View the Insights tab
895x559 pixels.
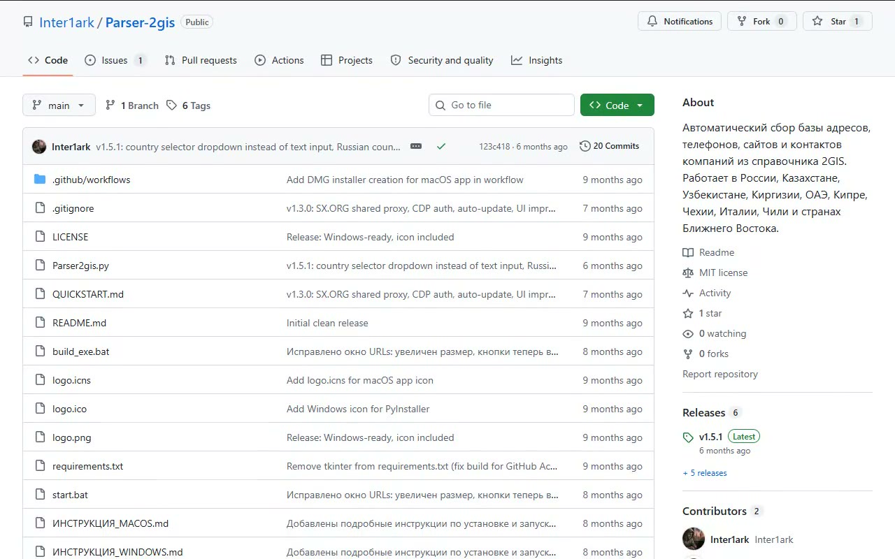536,60
